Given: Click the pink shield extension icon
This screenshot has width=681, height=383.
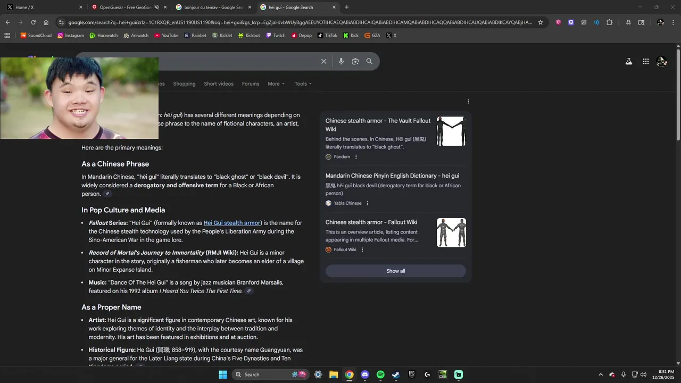Looking at the screenshot, I should click(x=558, y=22).
